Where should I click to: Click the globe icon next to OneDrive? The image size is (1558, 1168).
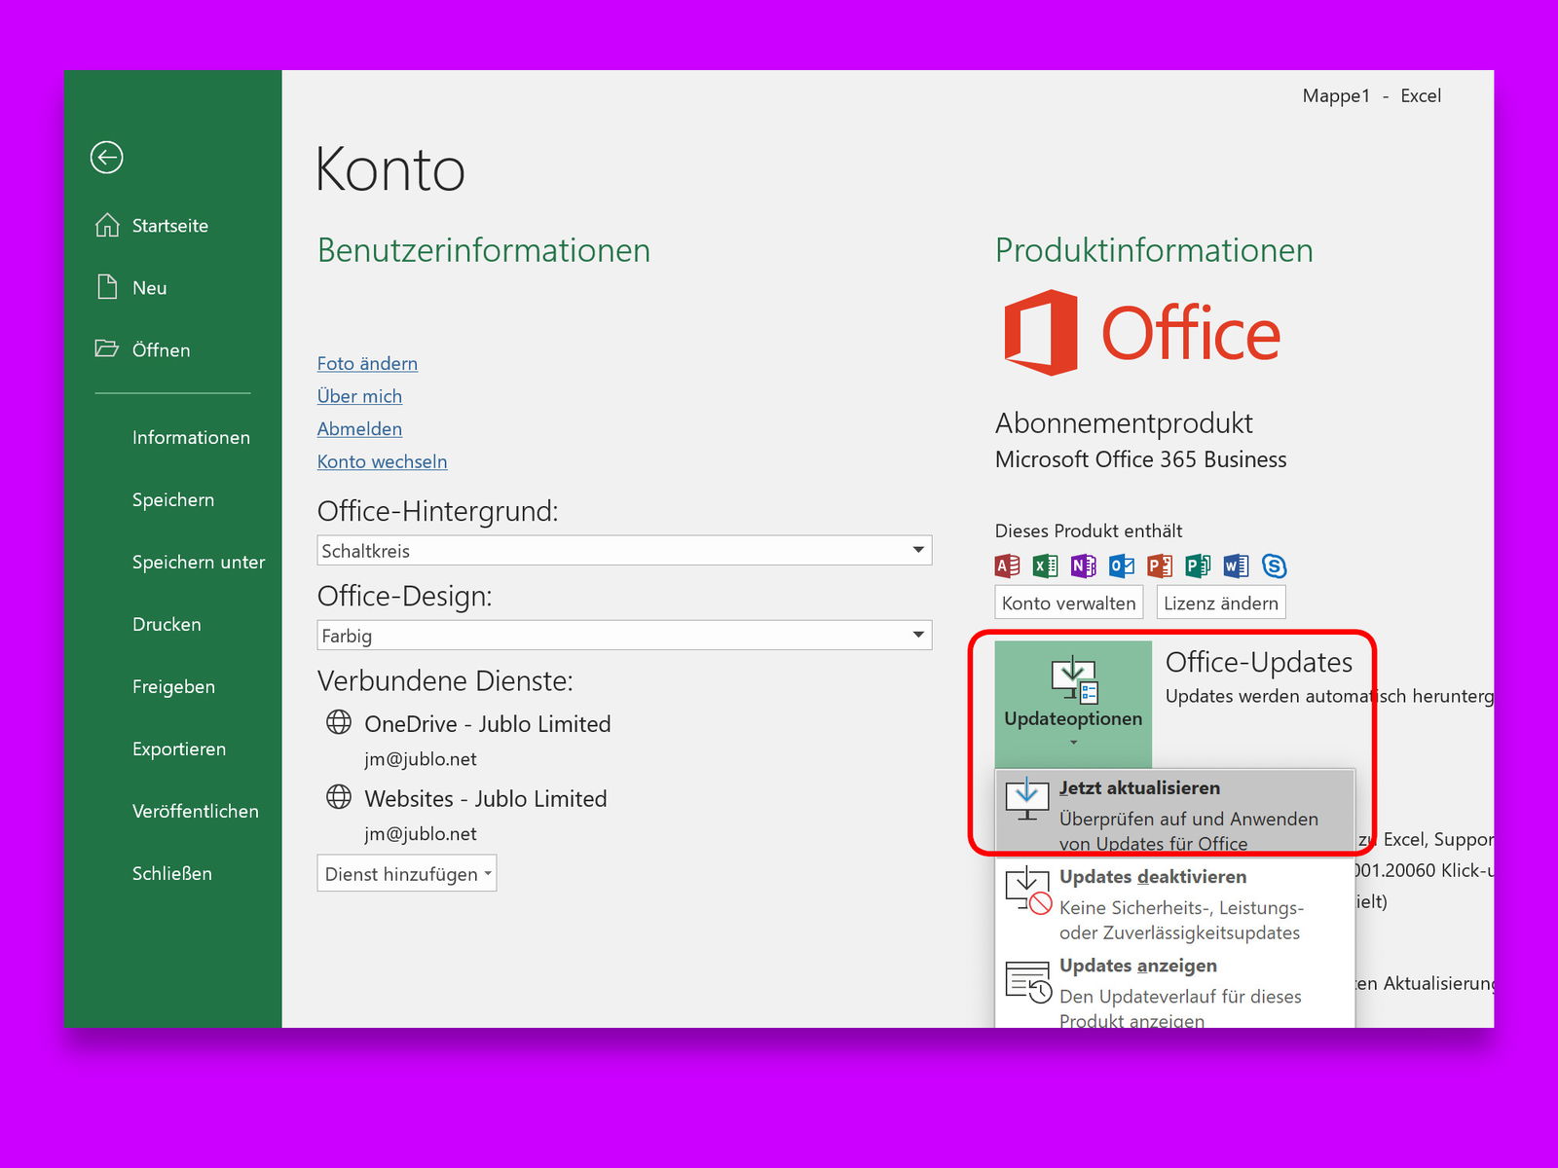pos(339,722)
